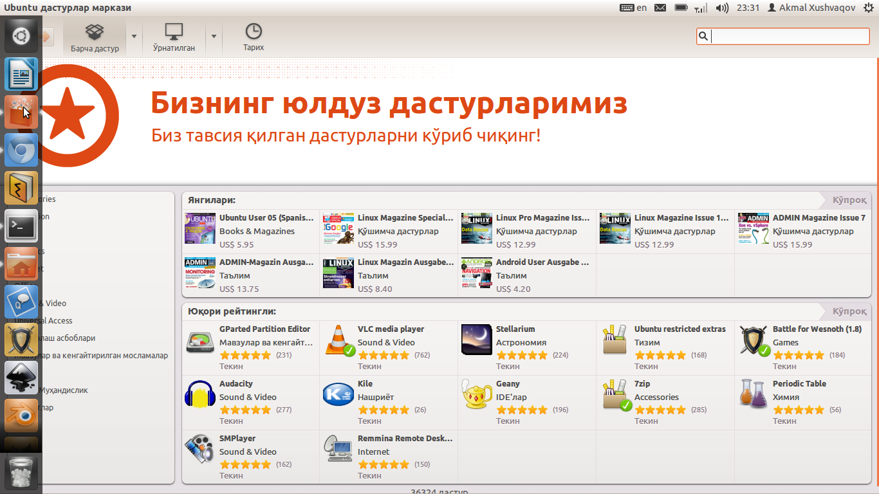Open Home Folder from the launcher
The image size is (879, 494).
click(x=21, y=264)
